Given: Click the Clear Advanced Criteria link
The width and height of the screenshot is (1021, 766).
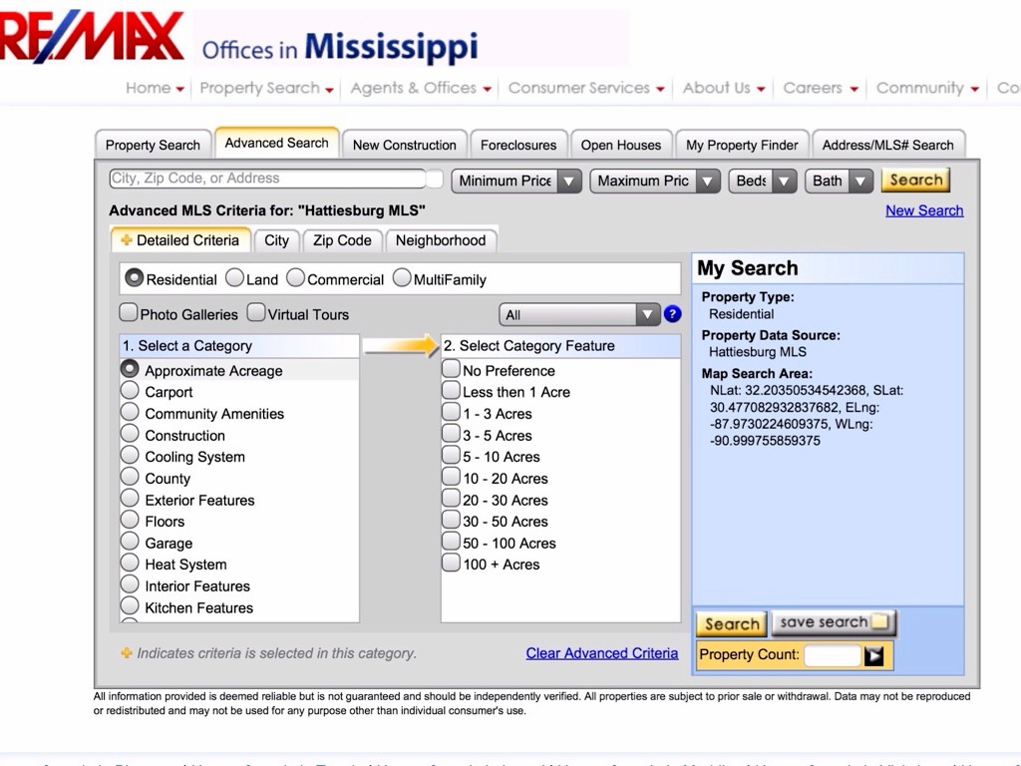Looking at the screenshot, I should click(x=601, y=653).
